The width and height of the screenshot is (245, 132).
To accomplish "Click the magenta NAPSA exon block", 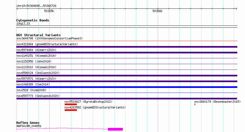I will 115,129.
